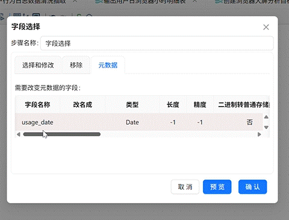Click the 预览 button
This screenshot has width=289, height=220.
pyautogui.click(x=217, y=187)
